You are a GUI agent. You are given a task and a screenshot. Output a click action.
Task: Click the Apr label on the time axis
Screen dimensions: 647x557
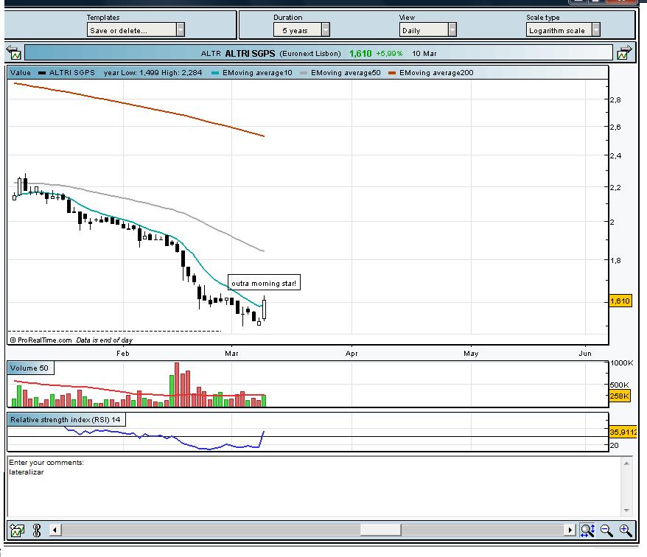[x=352, y=353]
